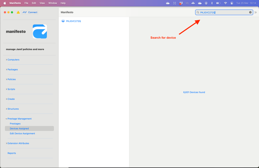The height and width of the screenshot is (168, 259).
Task: Click the magnifying glass search icon
Action: [x=198, y=12]
